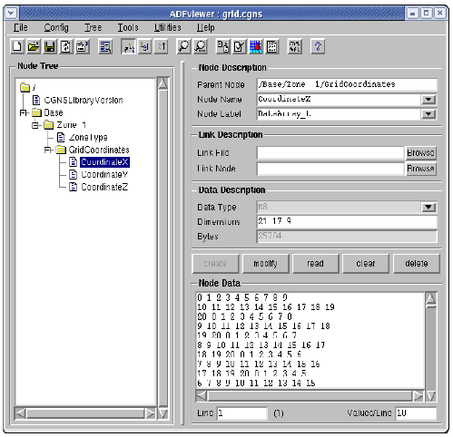Click the New file toolbar icon
This screenshot has width=453, height=437.
[17, 46]
